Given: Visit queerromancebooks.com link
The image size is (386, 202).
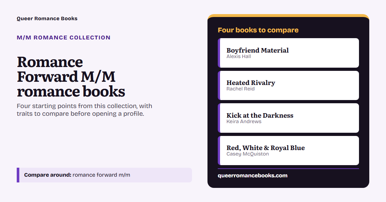Looking at the screenshot, I should pos(253,175).
